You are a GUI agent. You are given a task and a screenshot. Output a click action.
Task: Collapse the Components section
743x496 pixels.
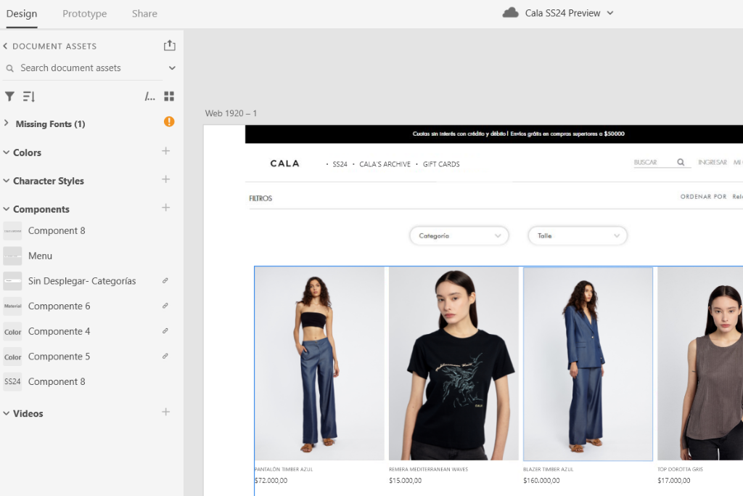7,209
